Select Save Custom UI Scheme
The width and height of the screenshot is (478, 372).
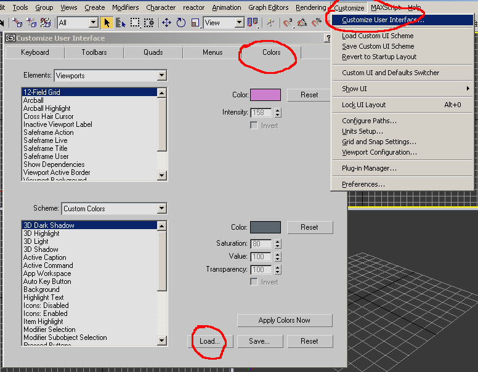point(402,46)
